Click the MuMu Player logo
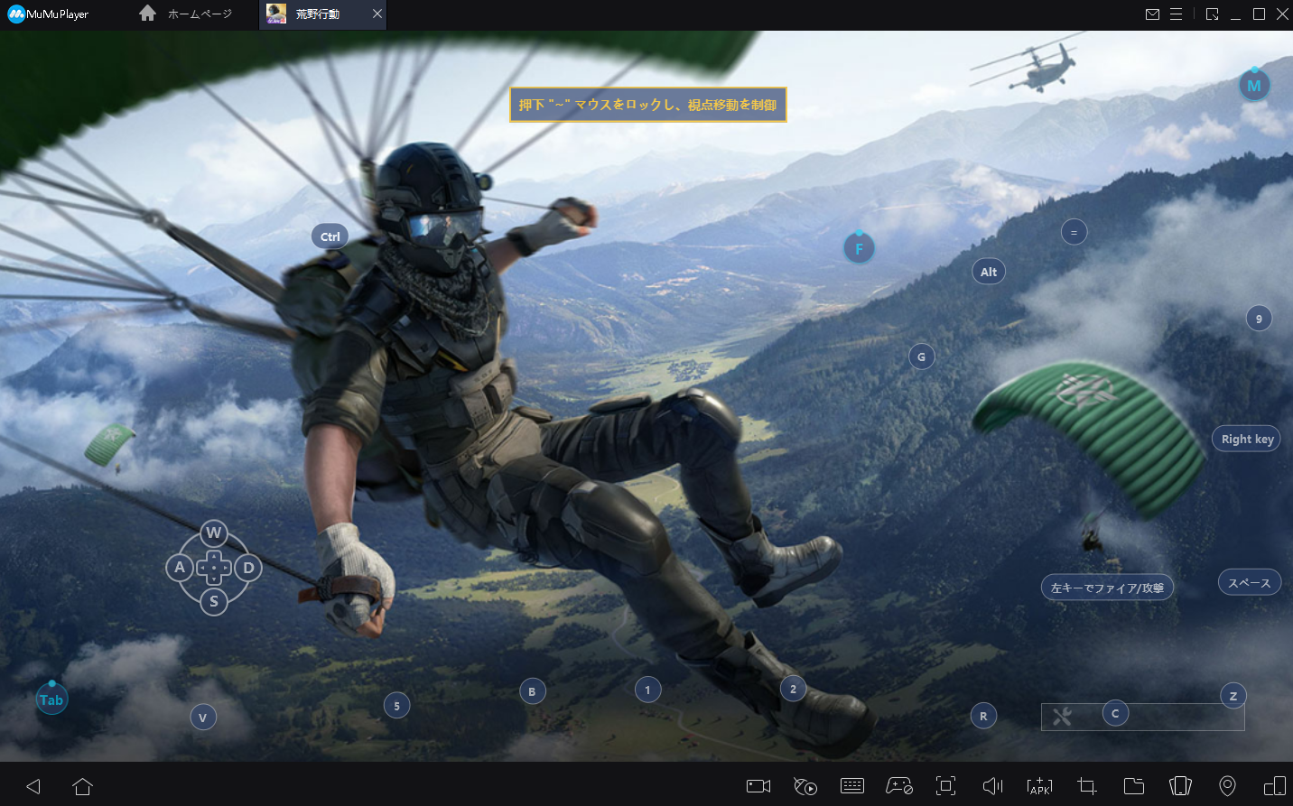This screenshot has width=1293, height=806. (48, 14)
